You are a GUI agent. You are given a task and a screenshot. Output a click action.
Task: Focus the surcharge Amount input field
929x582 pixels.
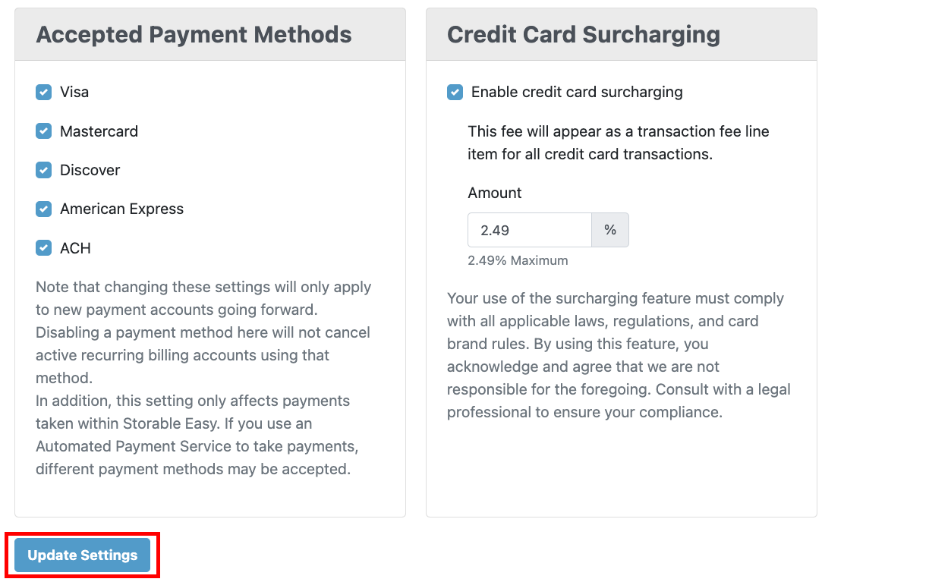(x=529, y=230)
